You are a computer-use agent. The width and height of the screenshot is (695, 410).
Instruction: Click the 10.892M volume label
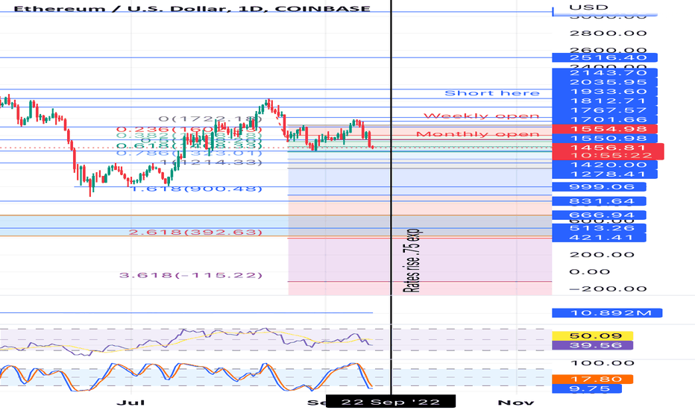[607, 313]
